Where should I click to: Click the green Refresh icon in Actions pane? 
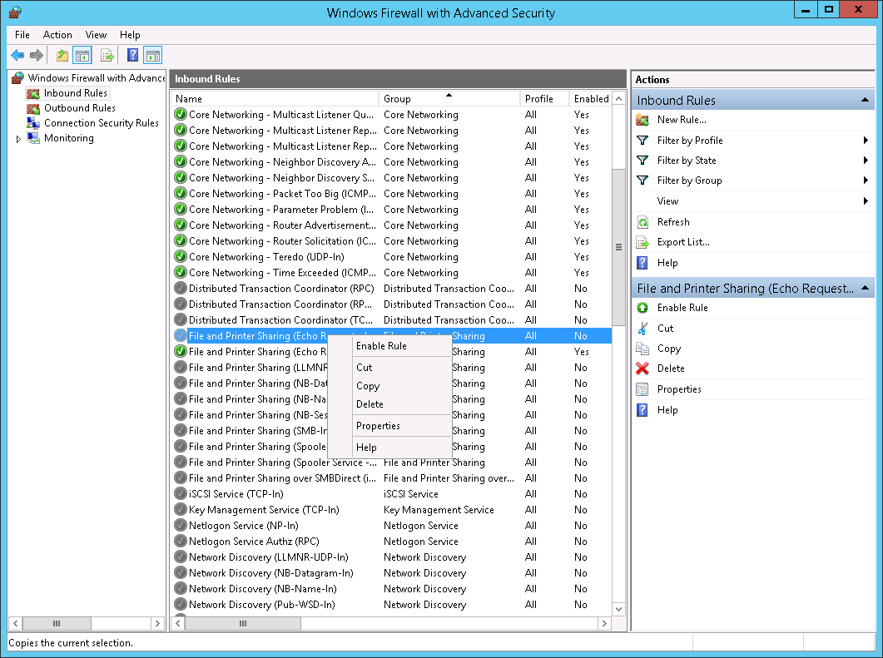point(642,222)
